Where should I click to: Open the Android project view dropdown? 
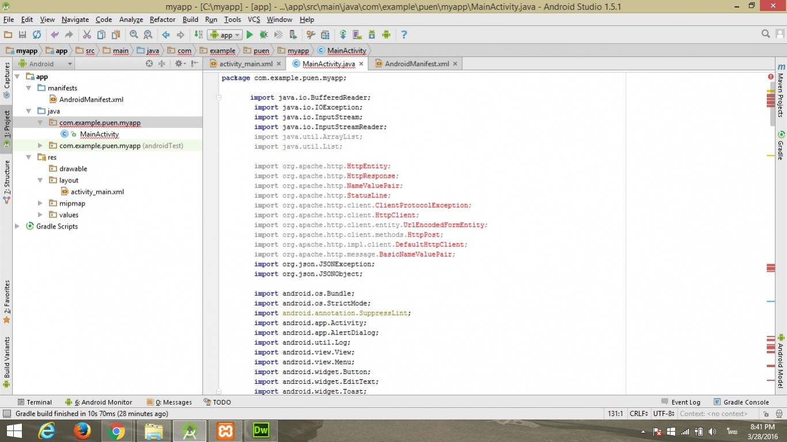[45, 64]
